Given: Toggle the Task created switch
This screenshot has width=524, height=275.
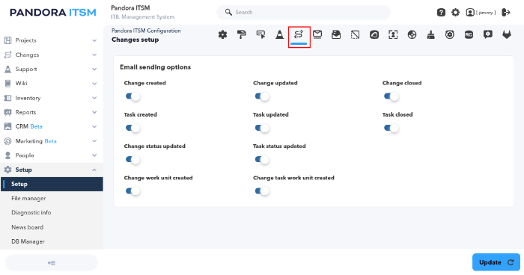Looking at the screenshot, I should pos(132,128).
